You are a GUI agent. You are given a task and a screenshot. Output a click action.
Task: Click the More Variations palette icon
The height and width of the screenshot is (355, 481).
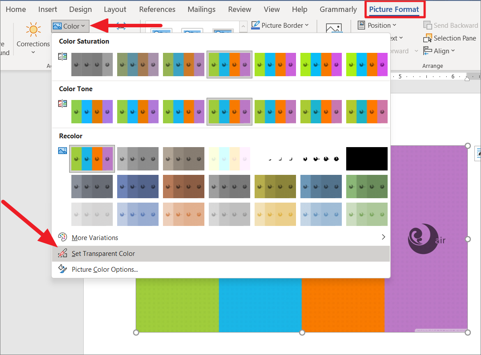(x=63, y=237)
